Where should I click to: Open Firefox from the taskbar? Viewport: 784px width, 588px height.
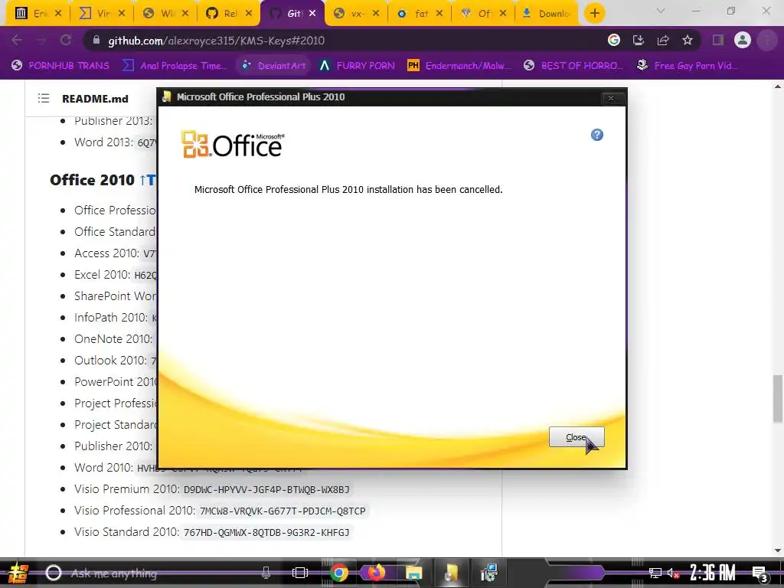click(x=376, y=573)
